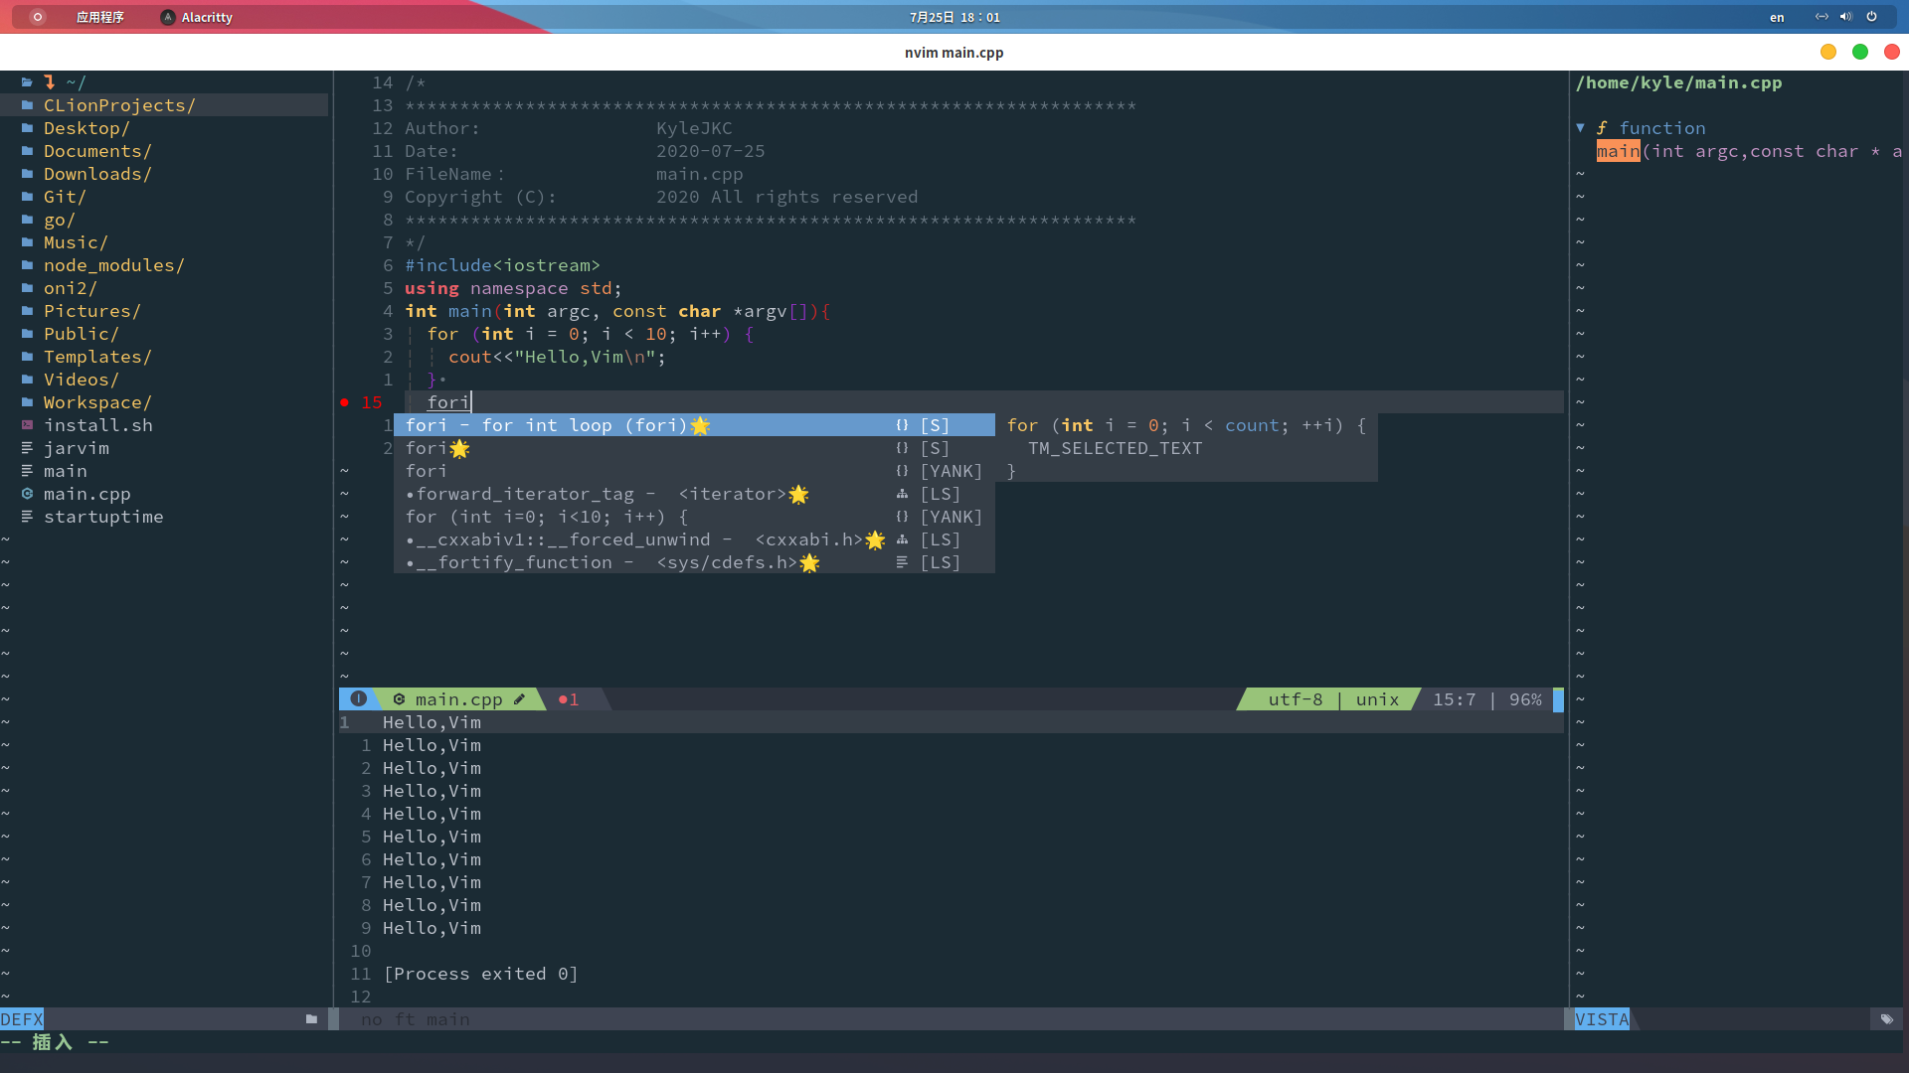Click the startuptime file in tree
The width and height of the screenshot is (1909, 1073).
pyautogui.click(x=103, y=517)
